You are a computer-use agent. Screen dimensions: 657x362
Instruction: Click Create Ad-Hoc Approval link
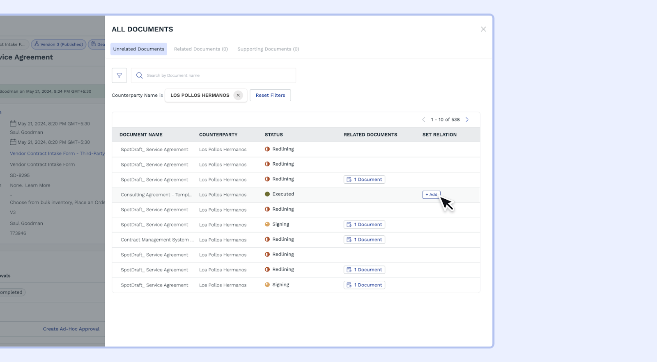(71, 329)
